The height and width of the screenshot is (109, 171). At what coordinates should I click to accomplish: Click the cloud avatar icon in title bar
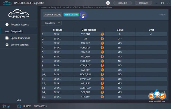(x=108, y=3)
